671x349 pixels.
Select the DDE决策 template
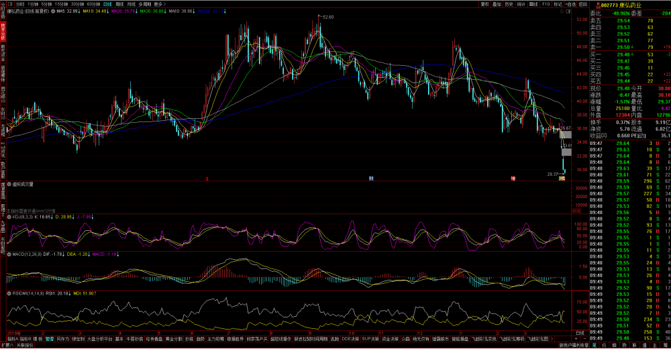350,339
